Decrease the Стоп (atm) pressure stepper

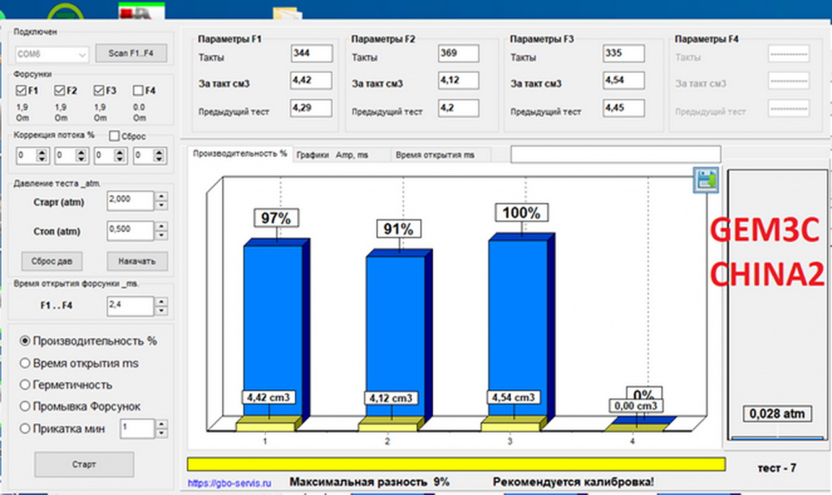pos(162,235)
